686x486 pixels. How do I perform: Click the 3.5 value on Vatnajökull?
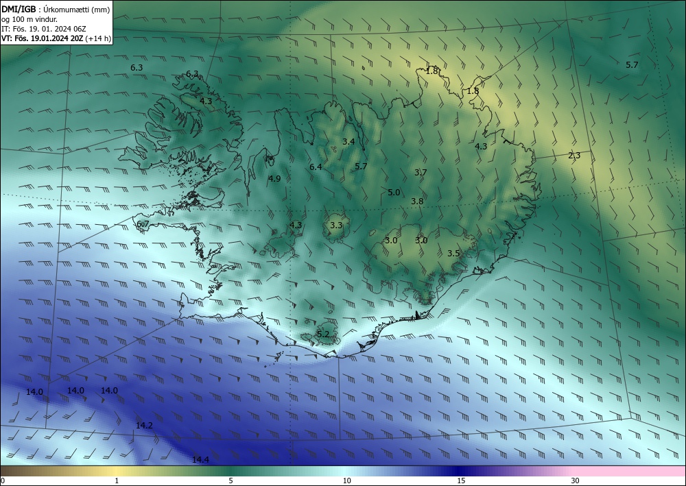pos(453,254)
